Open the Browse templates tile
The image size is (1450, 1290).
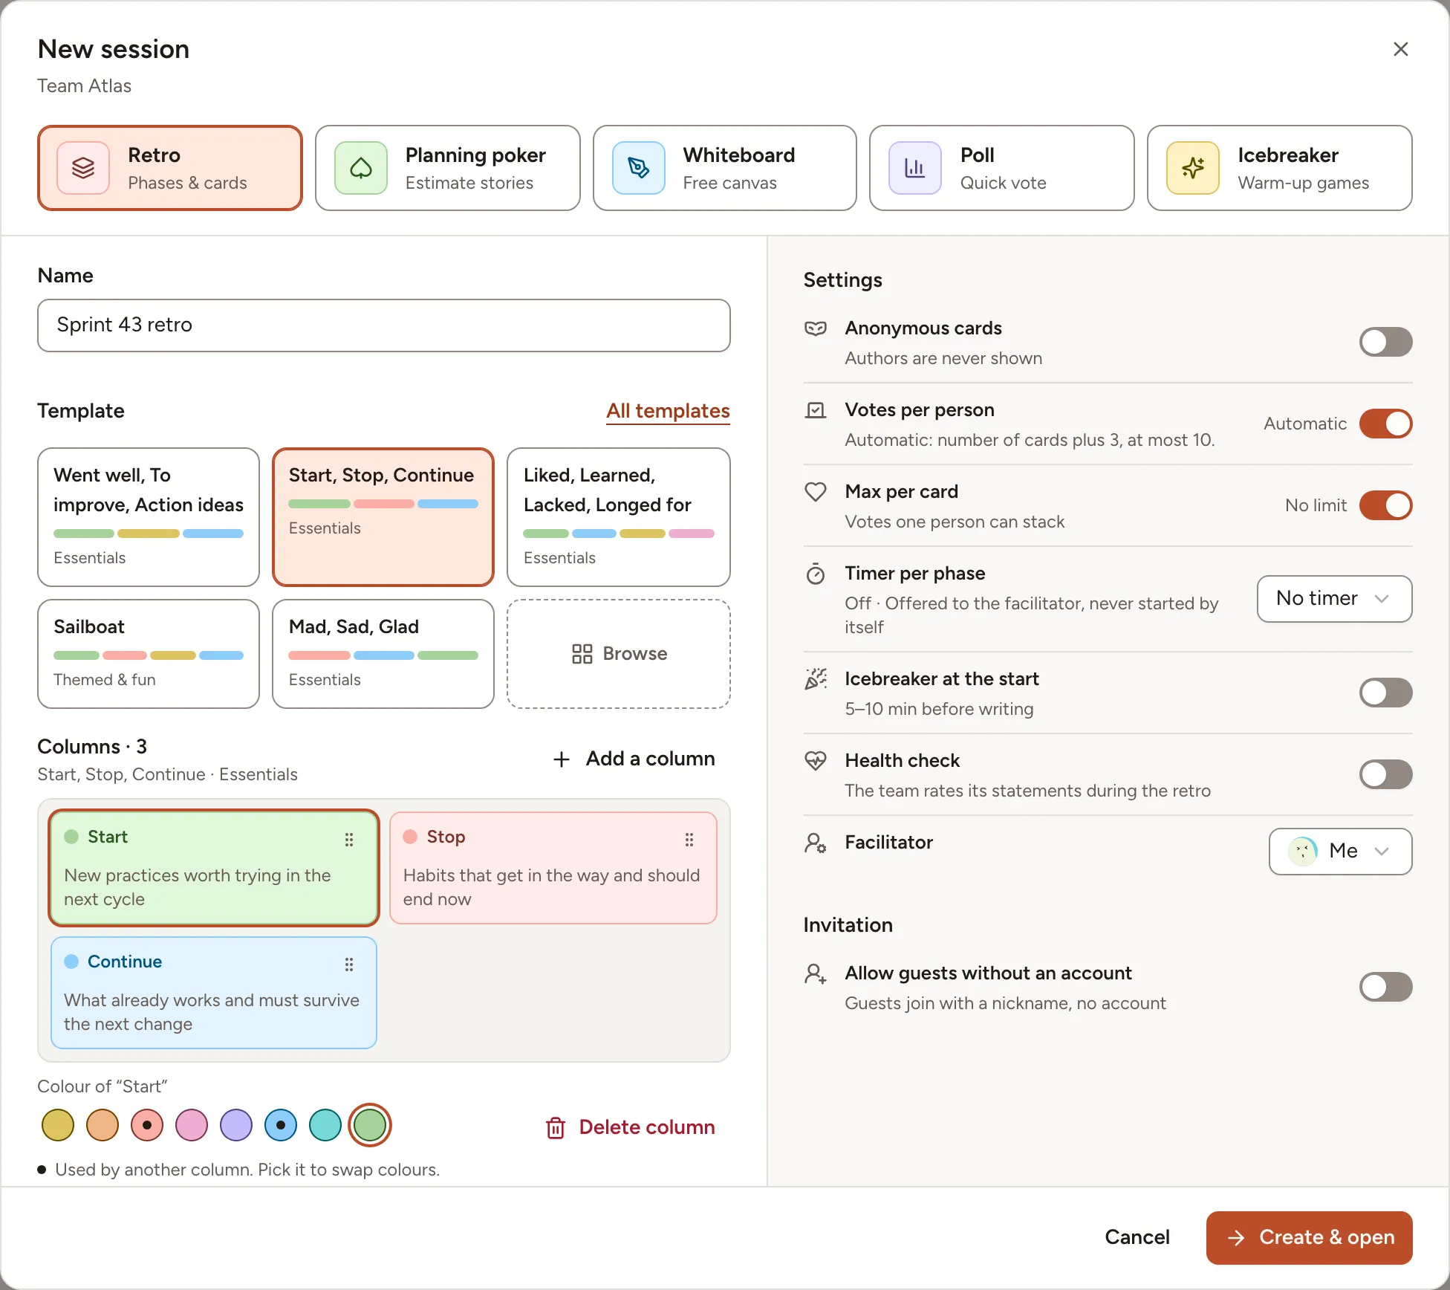[619, 654]
